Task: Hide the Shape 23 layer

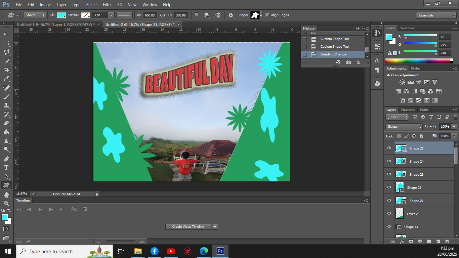Action: [x=389, y=174]
